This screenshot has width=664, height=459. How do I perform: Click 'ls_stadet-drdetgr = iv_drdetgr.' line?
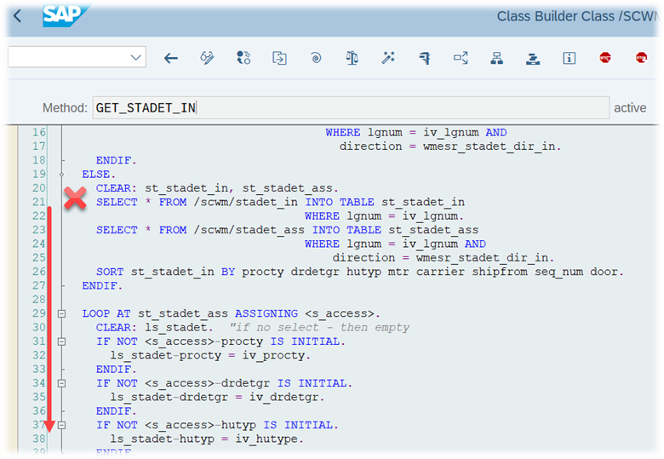pyautogui.click(x=217, y=397)
